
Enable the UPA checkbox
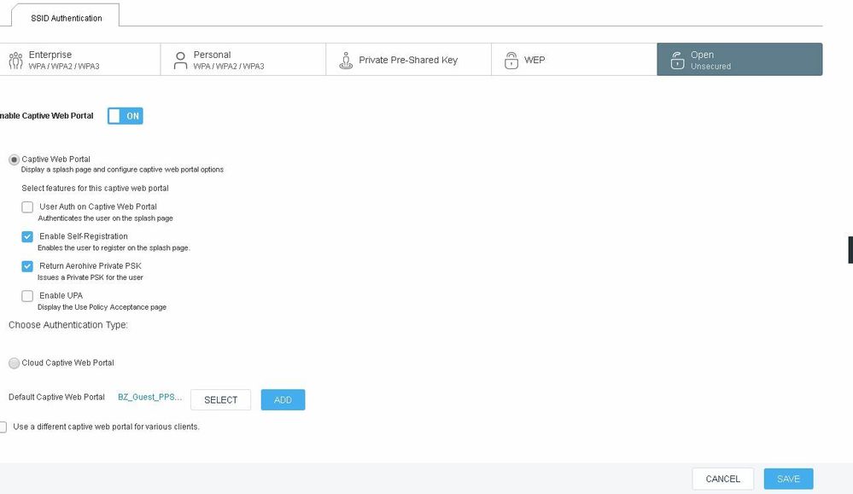27,296
